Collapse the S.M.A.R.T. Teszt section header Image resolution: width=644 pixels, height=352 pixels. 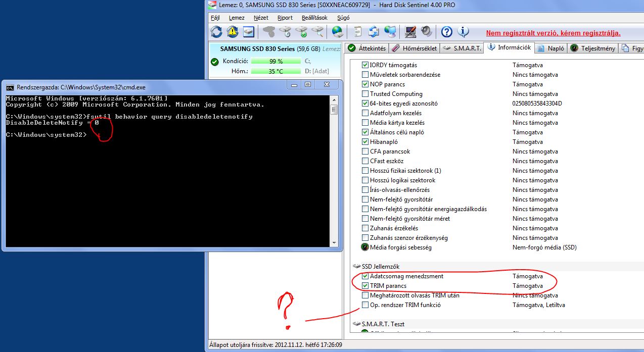[x=379, y=324]
